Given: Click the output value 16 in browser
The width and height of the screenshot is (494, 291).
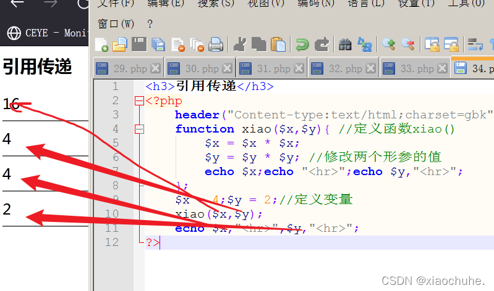Looking at the screenshot, I should click(x=11, y=104).
